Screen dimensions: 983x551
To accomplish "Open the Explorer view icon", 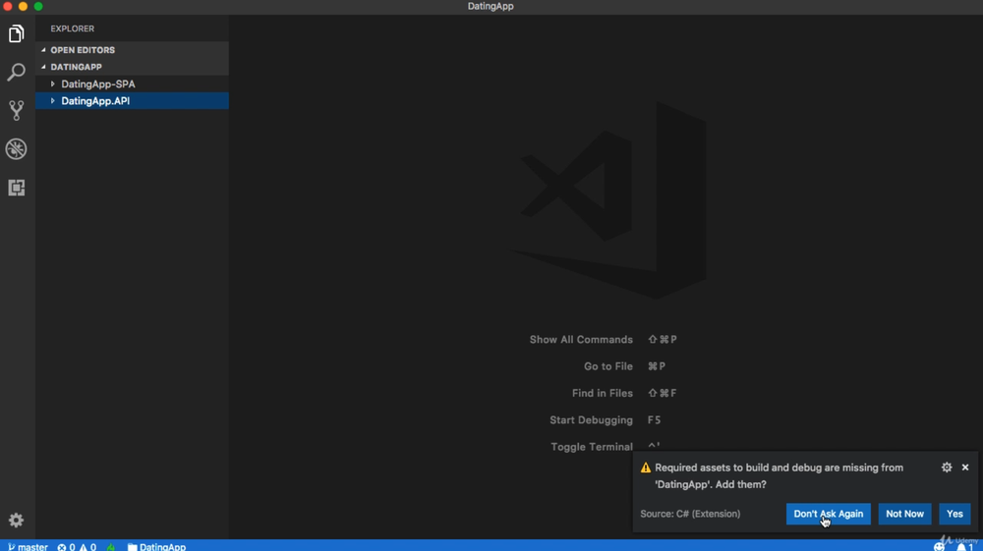I will click(x=17, y=33).
